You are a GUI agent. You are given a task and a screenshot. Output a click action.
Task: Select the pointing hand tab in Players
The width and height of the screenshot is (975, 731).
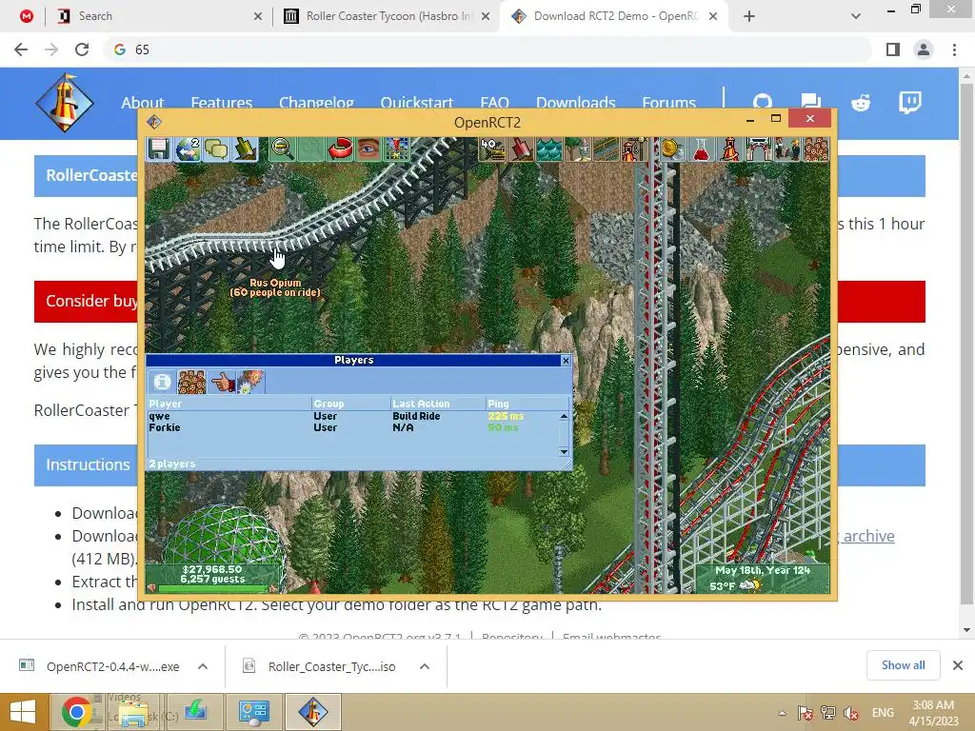[221, 382]
